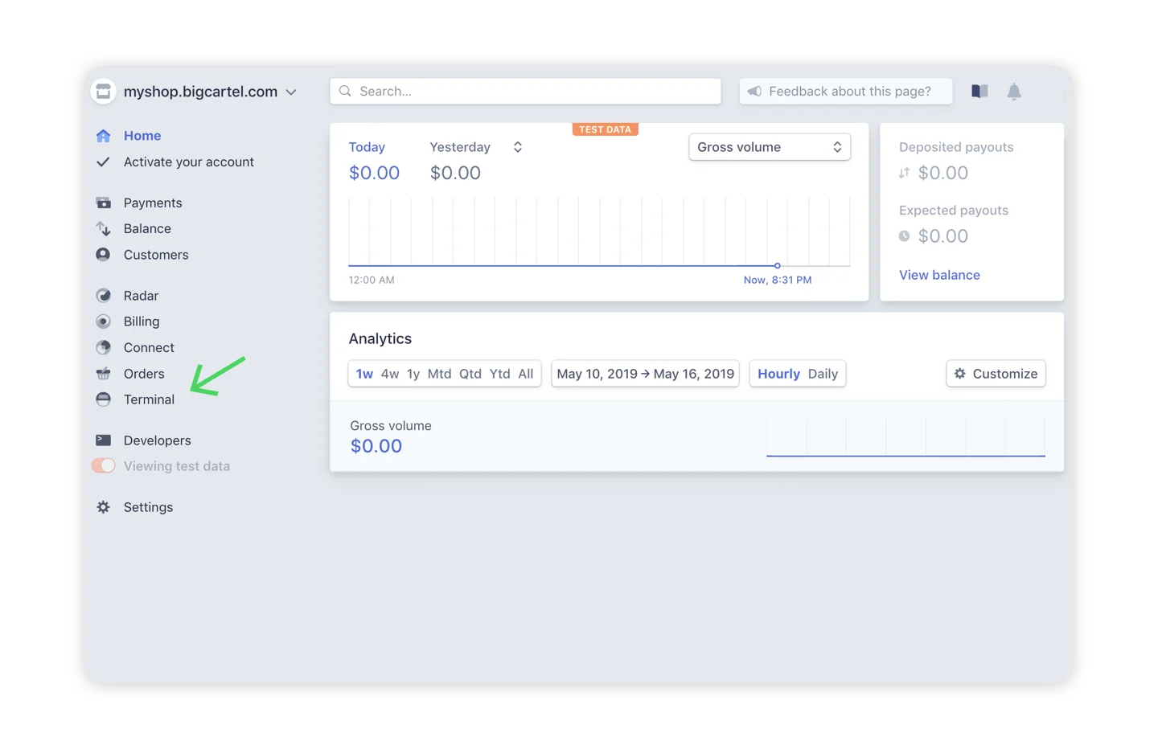The image size is (1158, 733).
Task: Click the Viewing test data label
Action: pos(177,466)
